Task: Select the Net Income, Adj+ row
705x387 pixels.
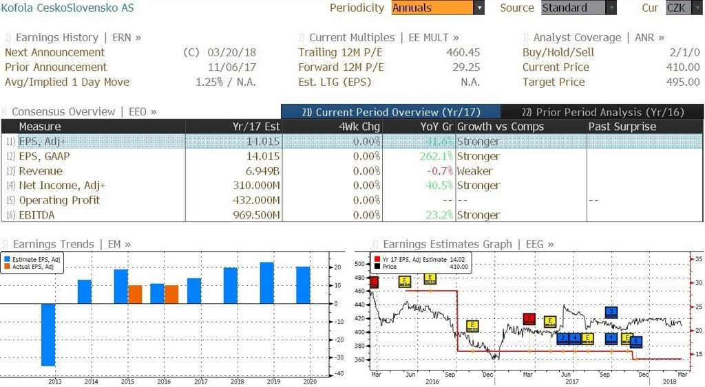Action: (x=352, y=186)
